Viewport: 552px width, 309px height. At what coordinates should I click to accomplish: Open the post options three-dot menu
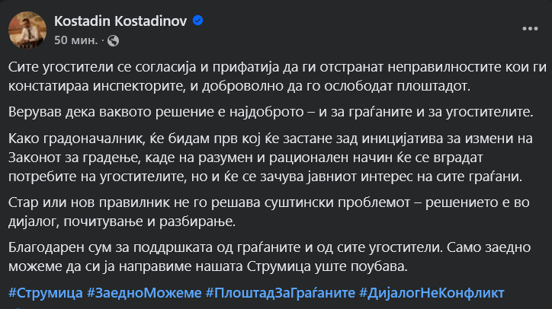tap(531, 28)
